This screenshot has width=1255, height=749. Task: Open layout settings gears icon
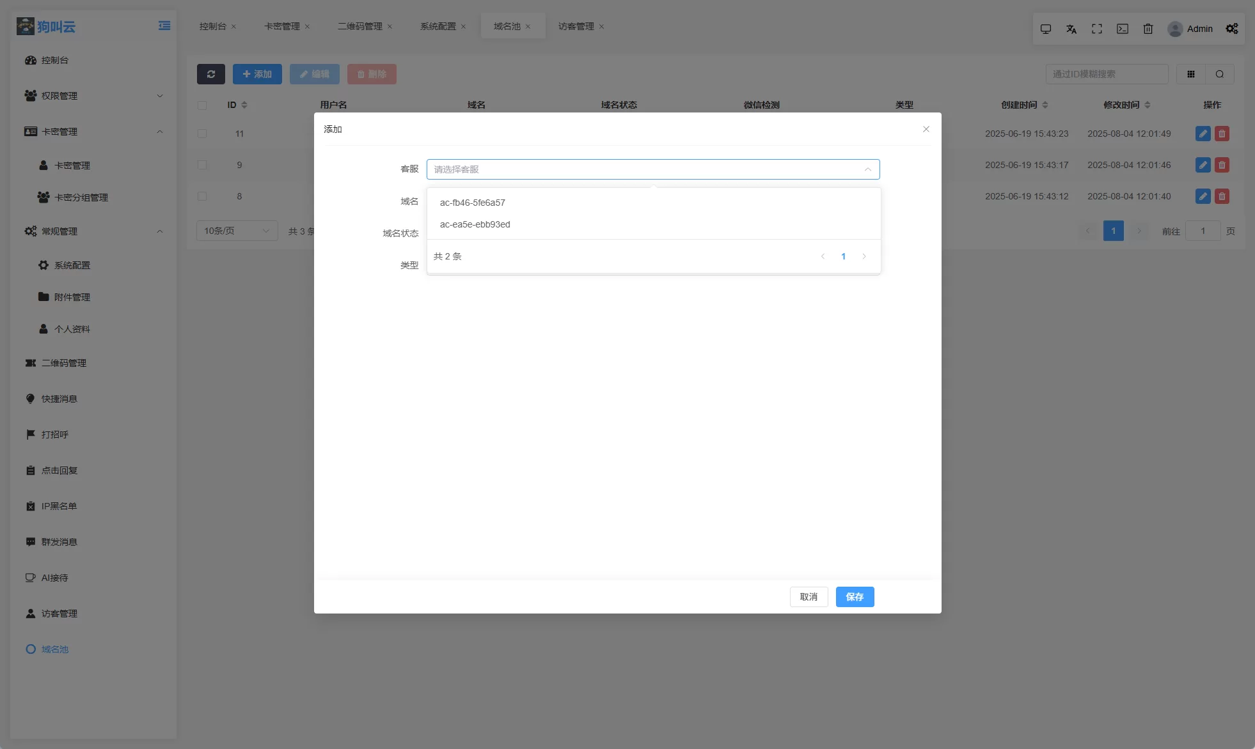tap(1232, 29)
